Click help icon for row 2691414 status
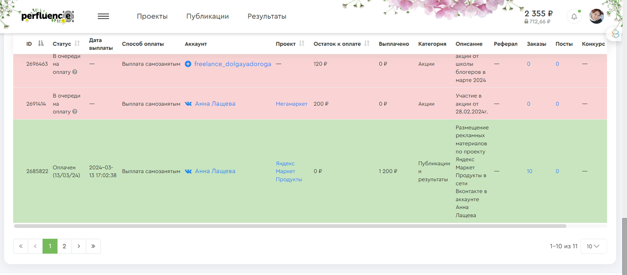Viewport: 627px width, 275px height. click(x=75, y=111)
